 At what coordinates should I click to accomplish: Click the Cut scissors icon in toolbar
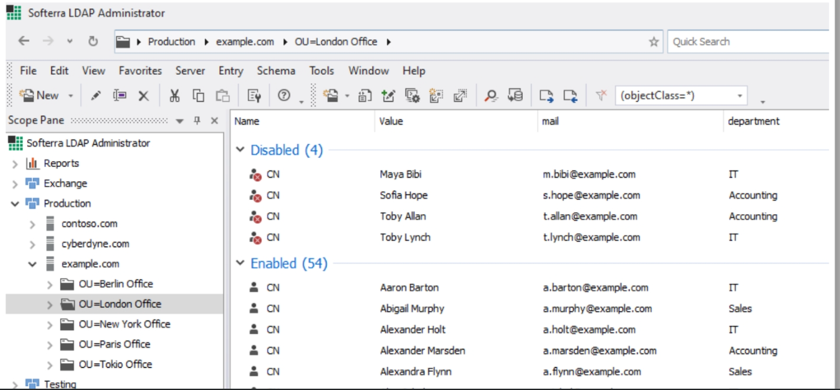point(174,96)
